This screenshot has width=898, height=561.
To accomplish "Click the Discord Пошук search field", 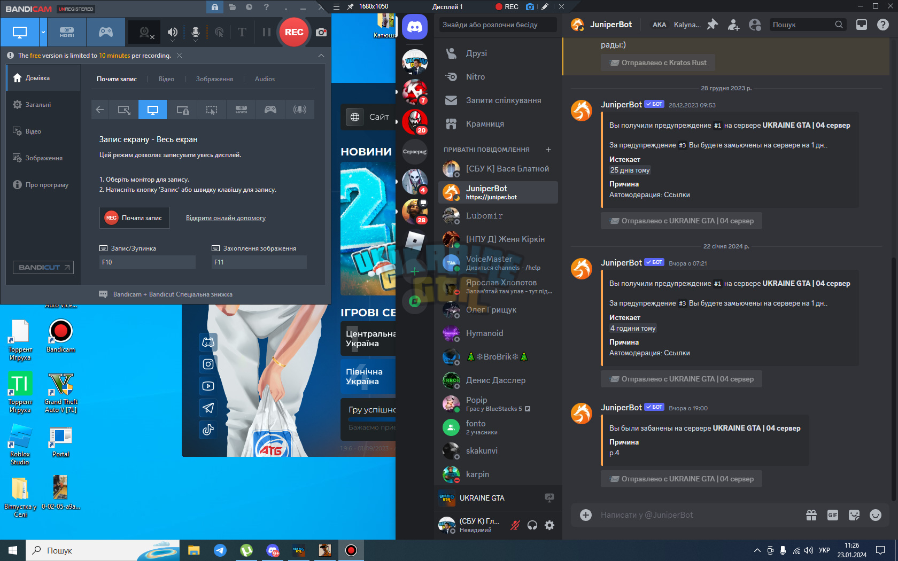I will [808, 25].
